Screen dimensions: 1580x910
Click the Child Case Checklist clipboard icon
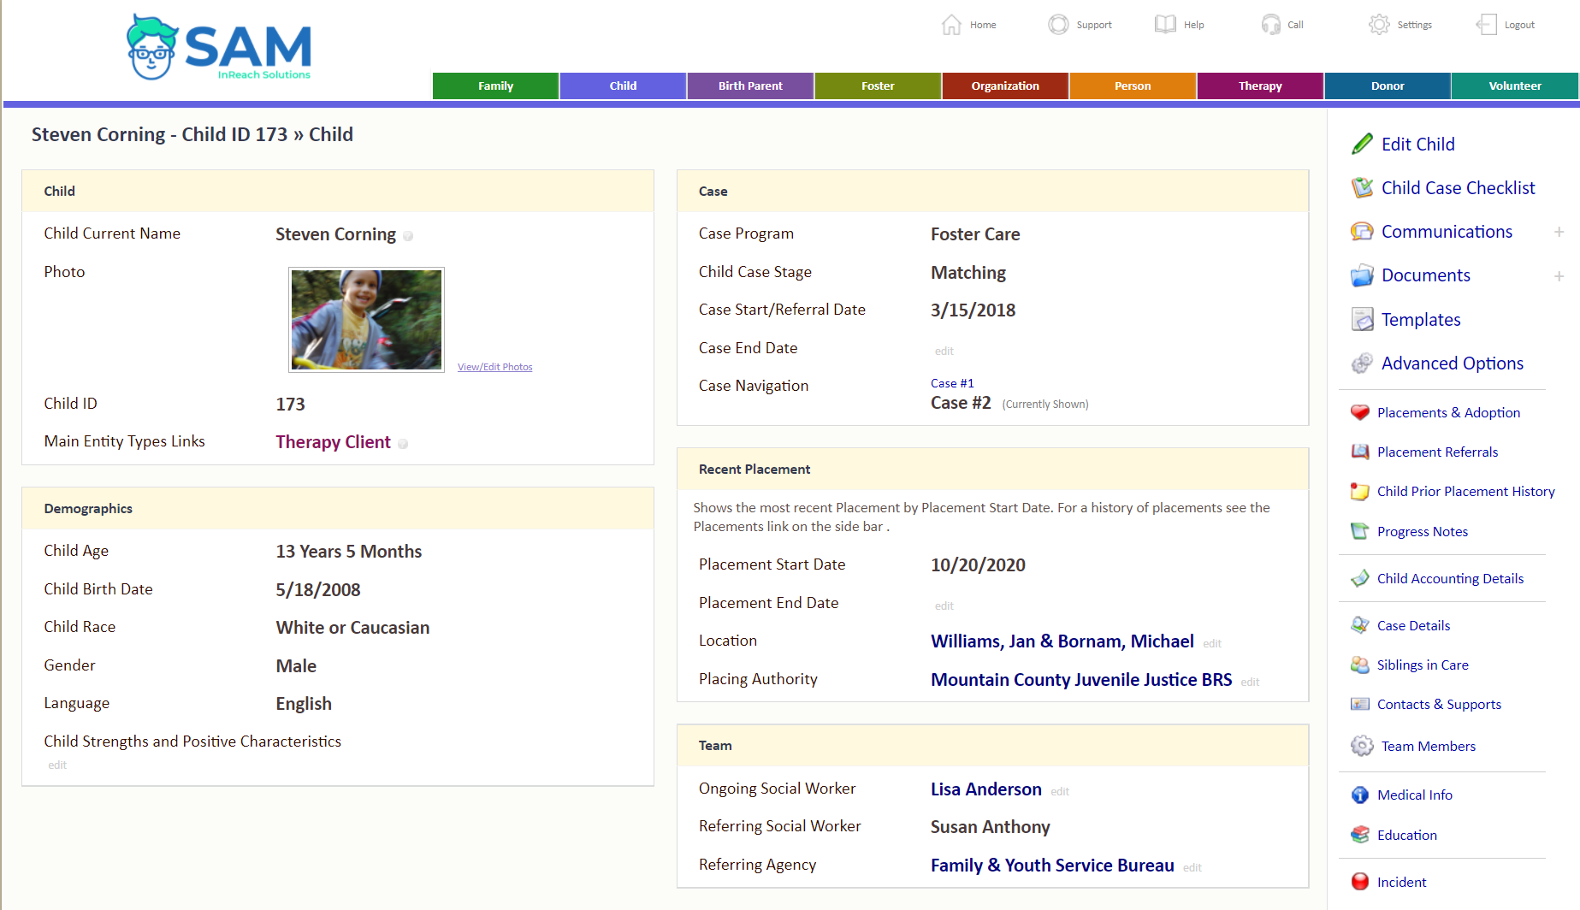[x=1362, y=188]
